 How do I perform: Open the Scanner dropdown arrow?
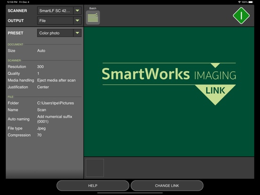click(77, 11)
